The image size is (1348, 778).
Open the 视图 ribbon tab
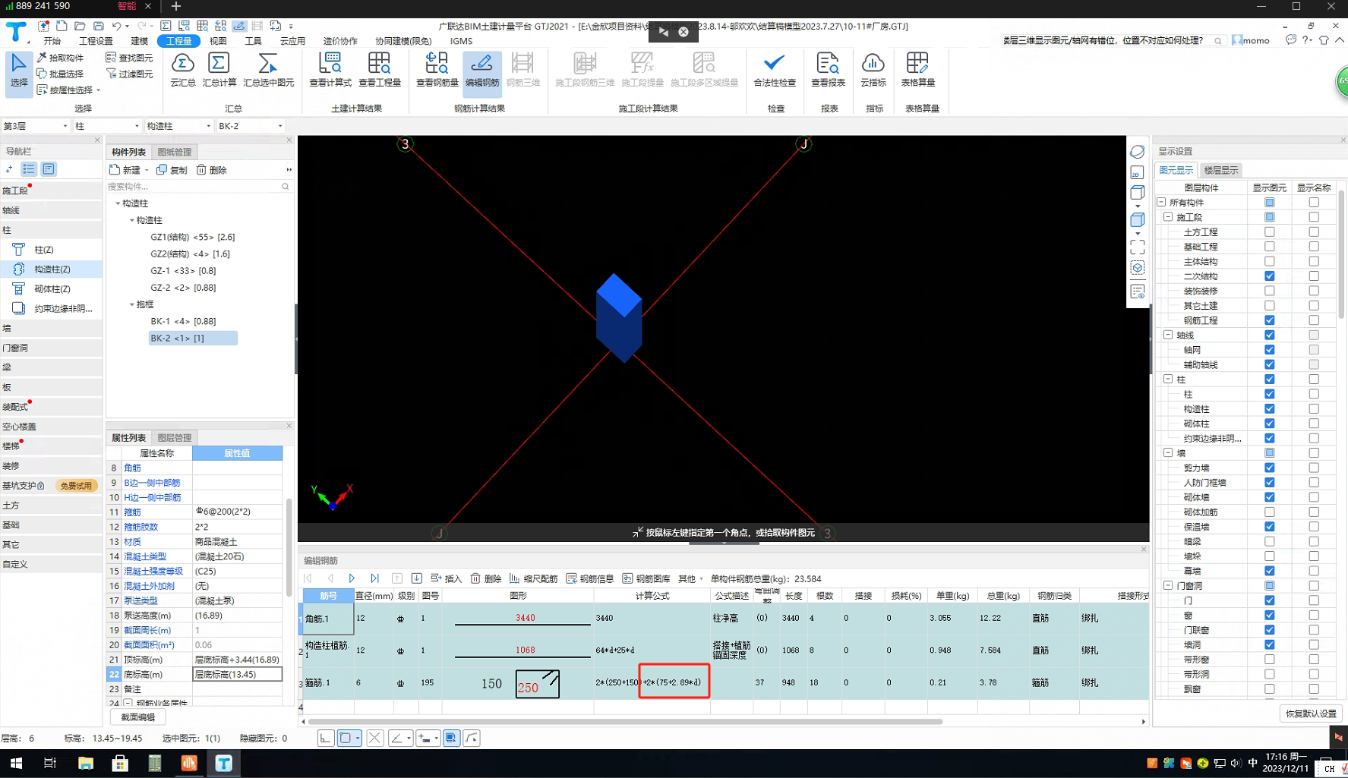[218, 41]
